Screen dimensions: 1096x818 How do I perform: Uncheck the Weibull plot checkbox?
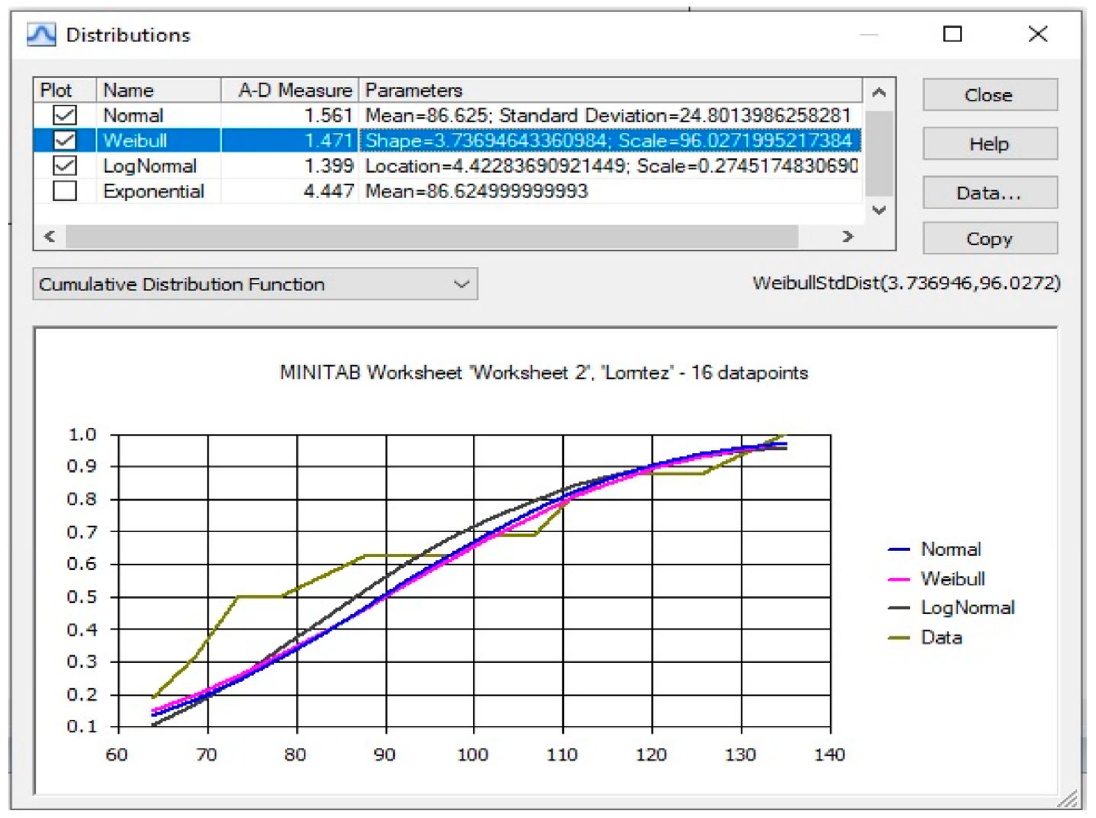[x=64, y=140]
